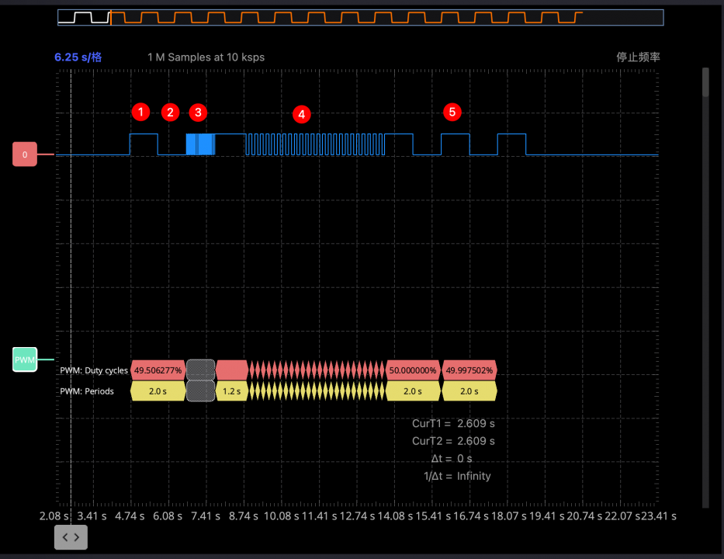Click red marker 1 above the waveform
Viewport: 724px width, 559px height.
click(x=140, y=112)
